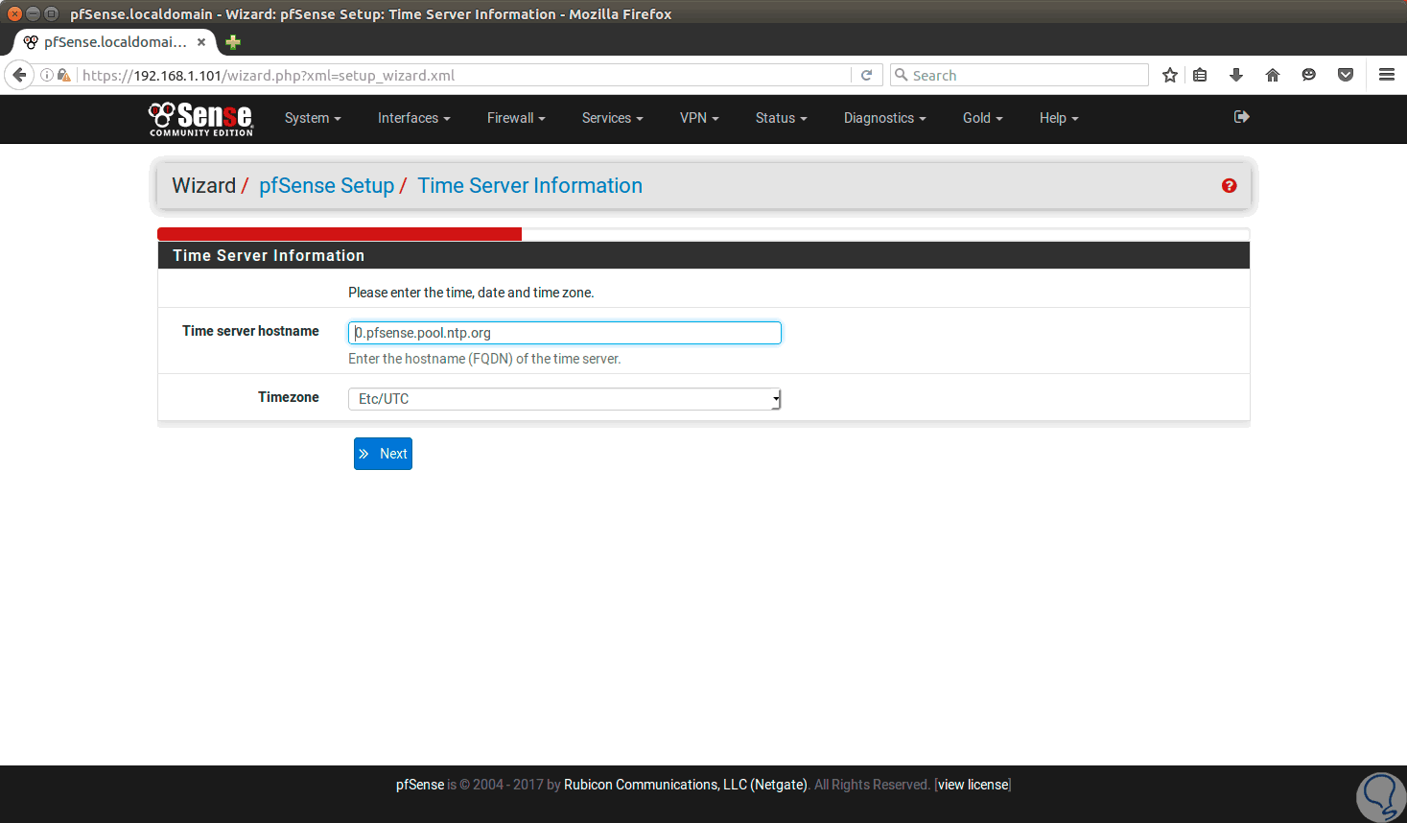Click the Timezone label
The width and height of the screenshot is (1407, 823).
tap(289, 397)
